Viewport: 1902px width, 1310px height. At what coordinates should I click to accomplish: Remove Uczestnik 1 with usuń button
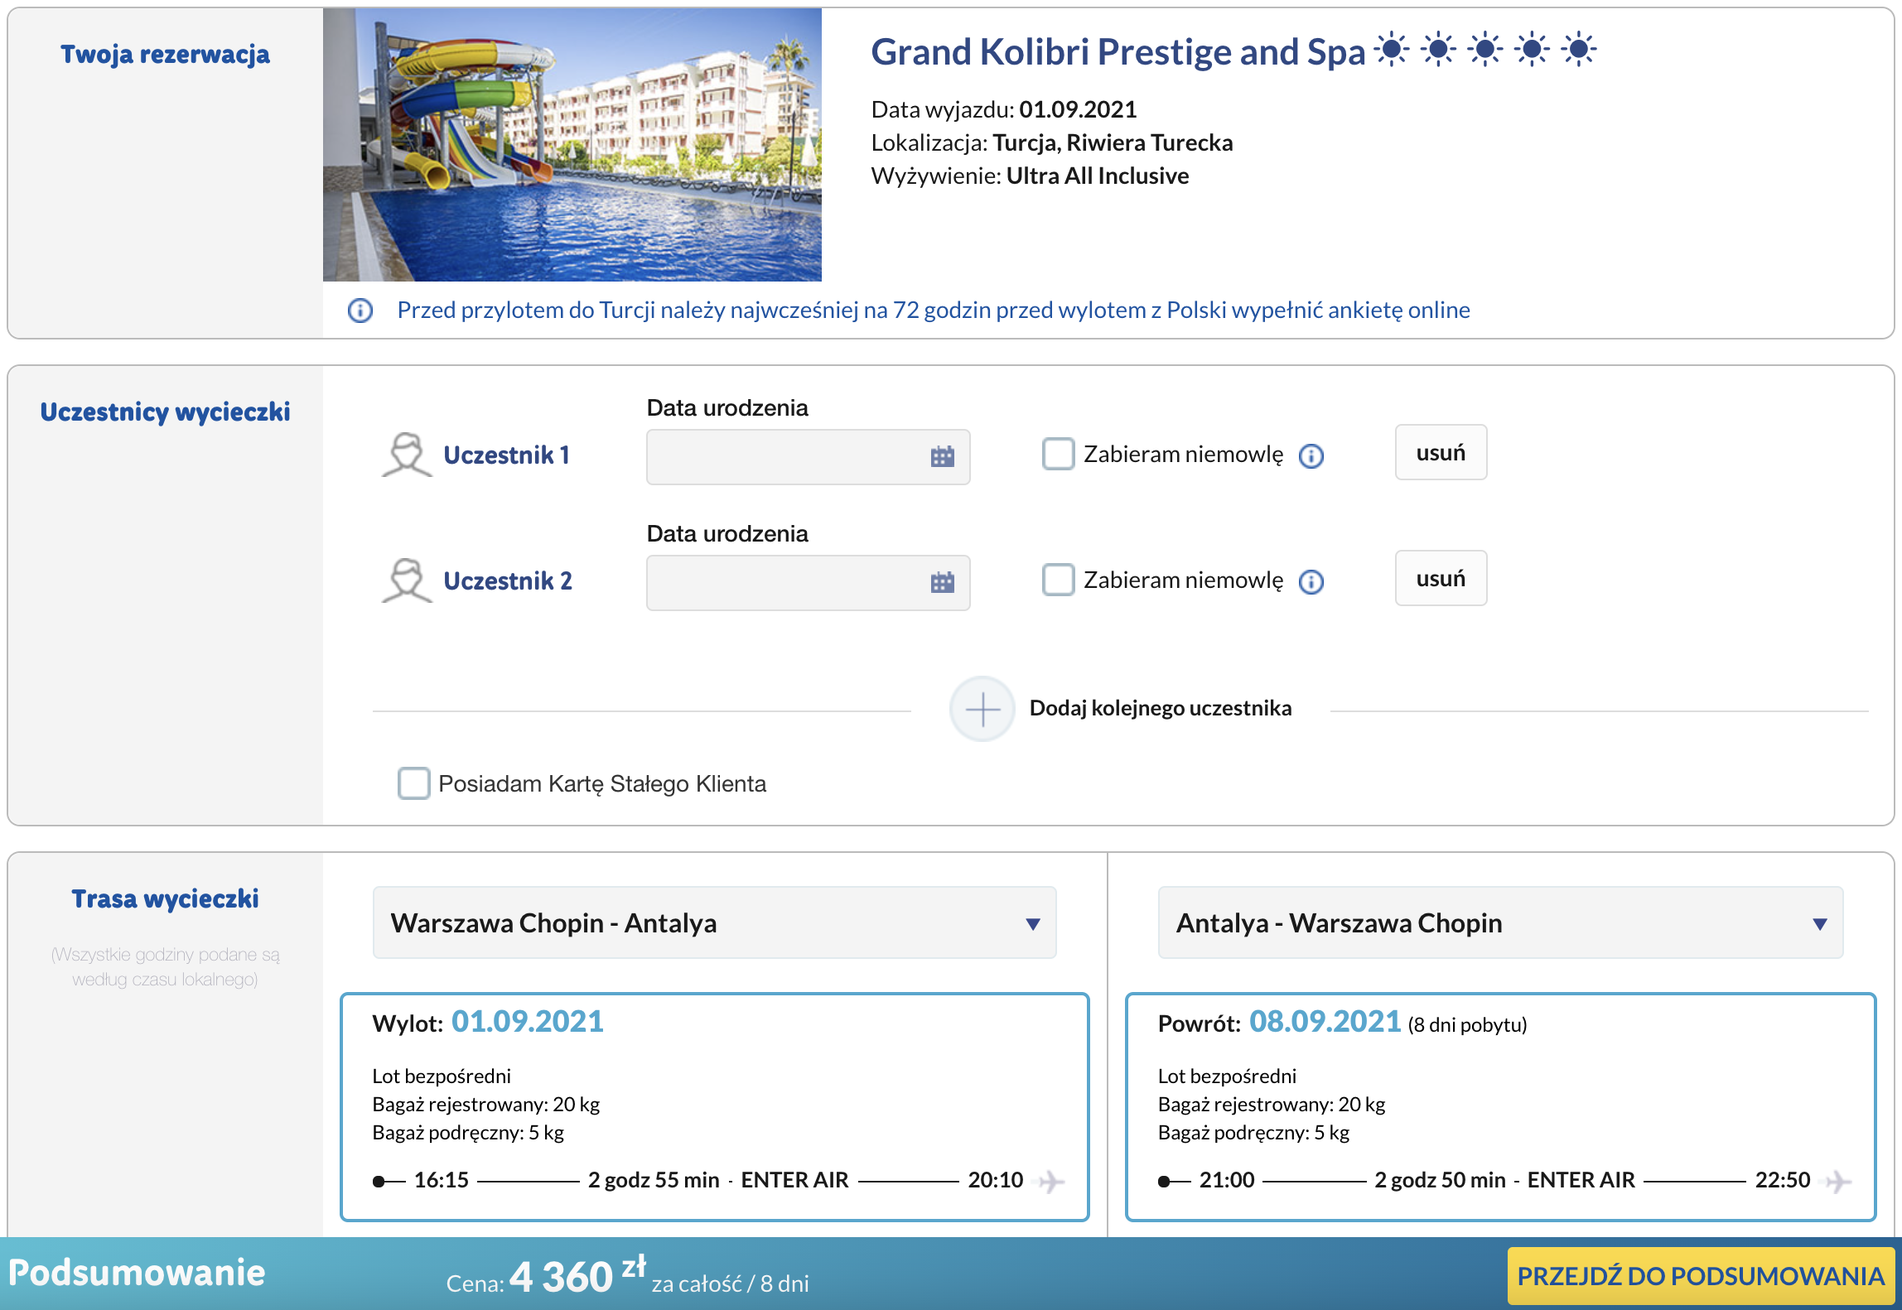pyautogui.click(x=1441, y=453)
